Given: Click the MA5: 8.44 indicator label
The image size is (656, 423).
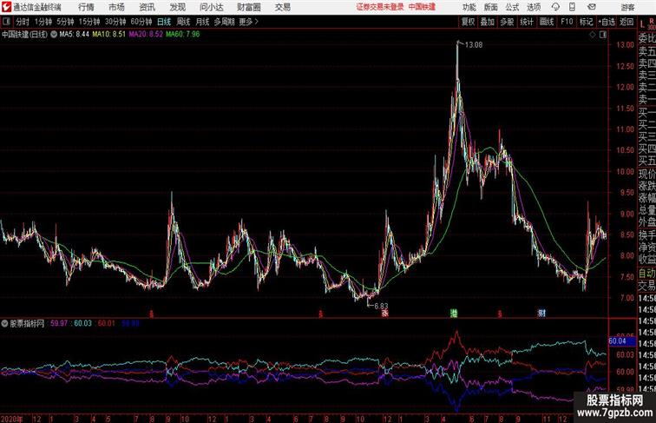Looking at the screenshot, I should click(74, 35).
